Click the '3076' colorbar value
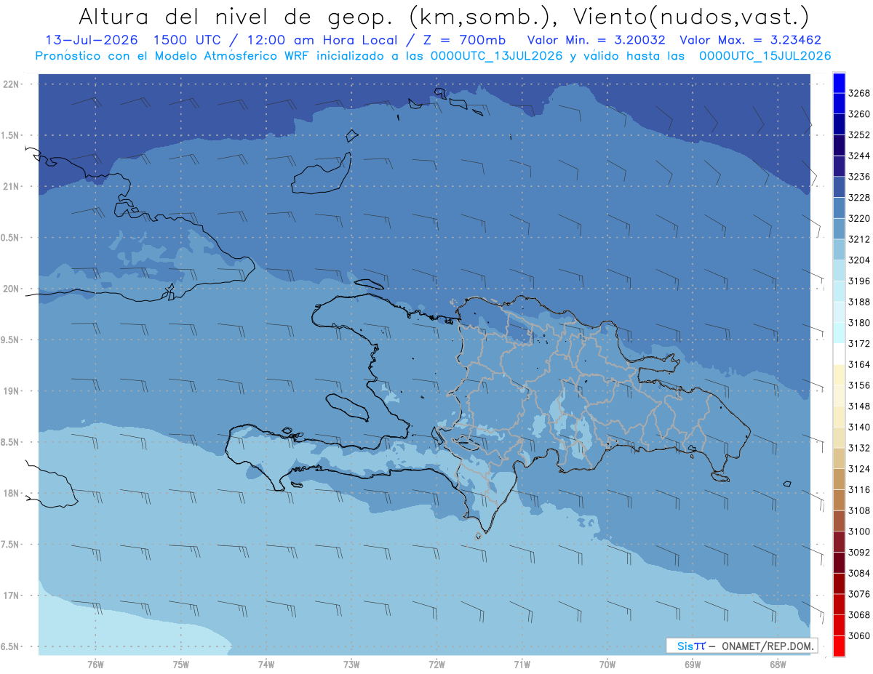Screen dimensions: 873x674 click(858, 594)
